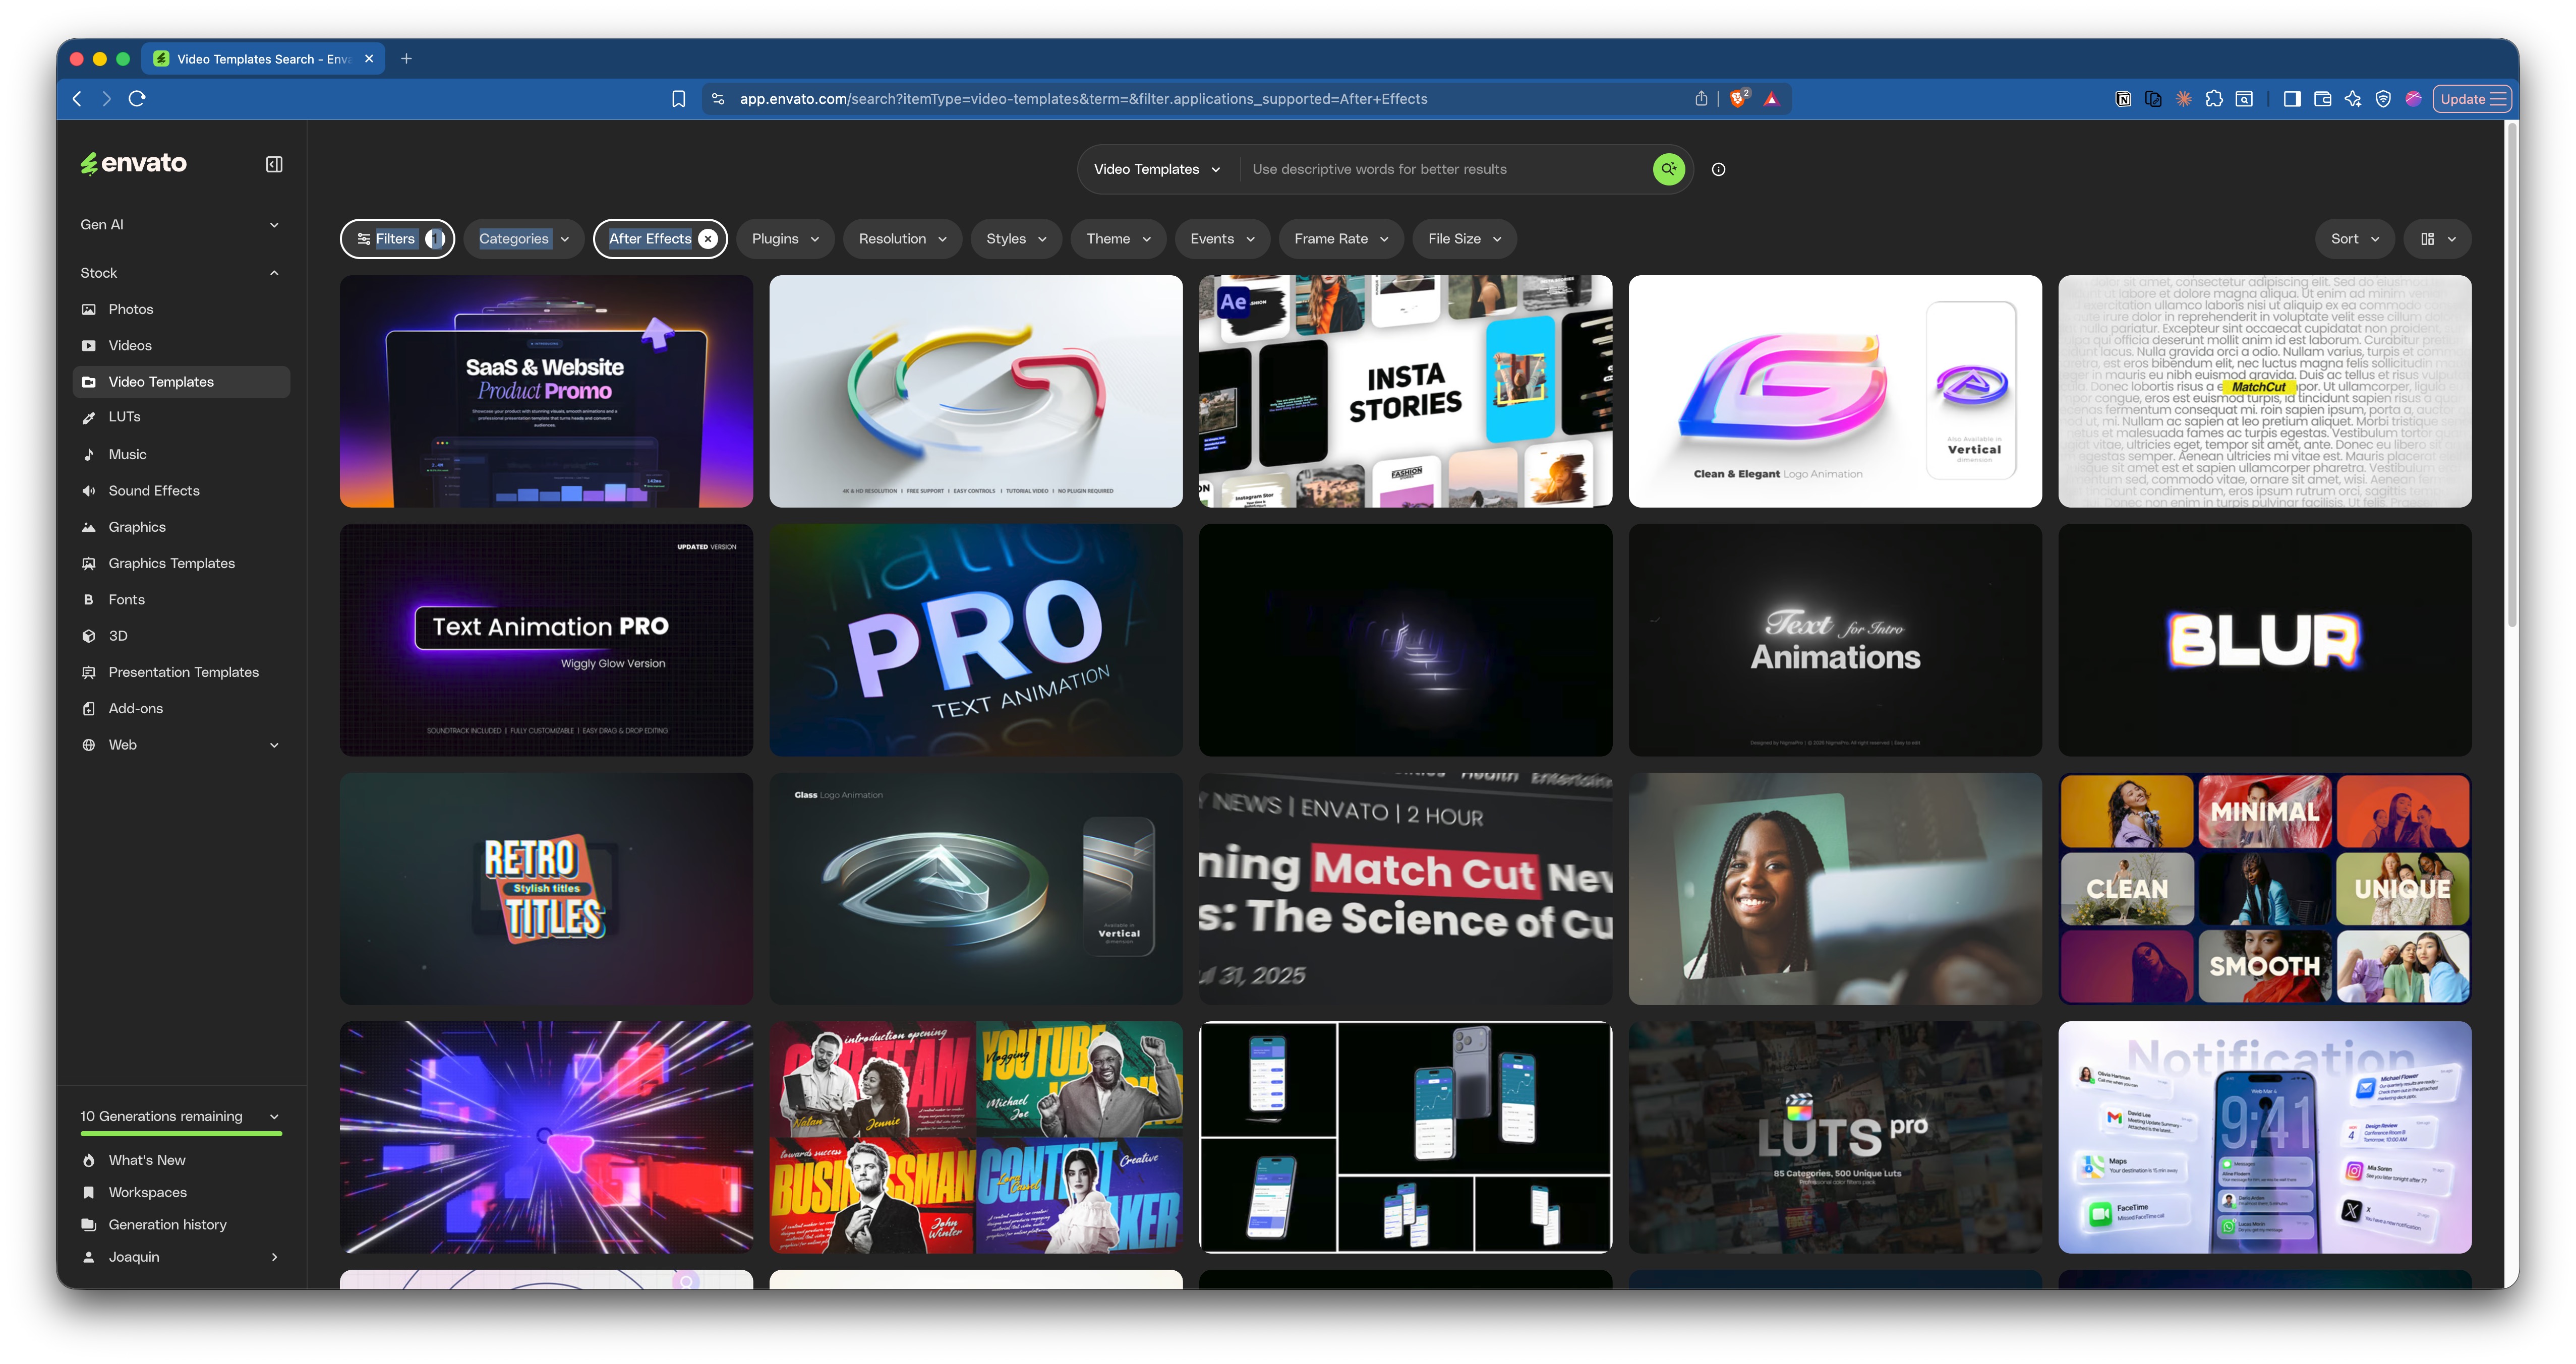Open the Filters panel button
2576x1364 pixels.
398,239
